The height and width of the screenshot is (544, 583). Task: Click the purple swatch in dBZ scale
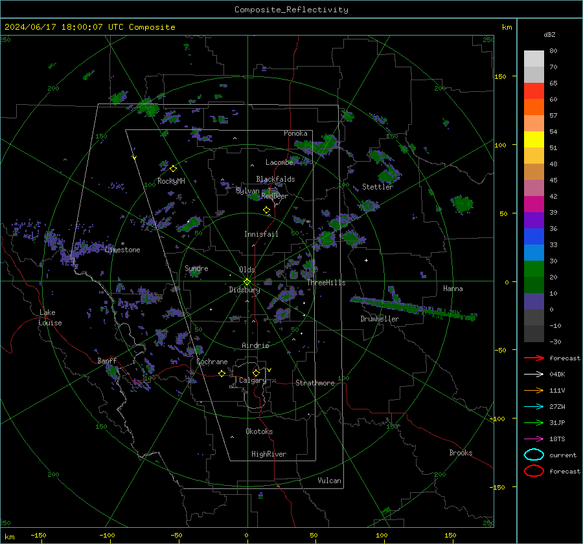click(534, 220)
